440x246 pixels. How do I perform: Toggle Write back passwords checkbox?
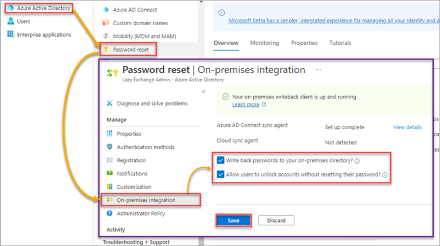coord(221,160)
